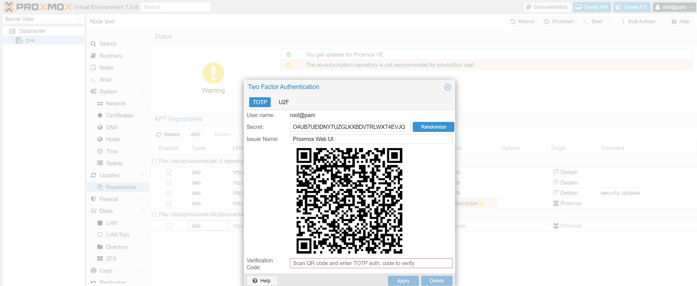Image resolution: width=697 pixels, height=286 pixels.
Task: Collapse the /etc/apt/sources.list file group
Action: coord(154,161)
